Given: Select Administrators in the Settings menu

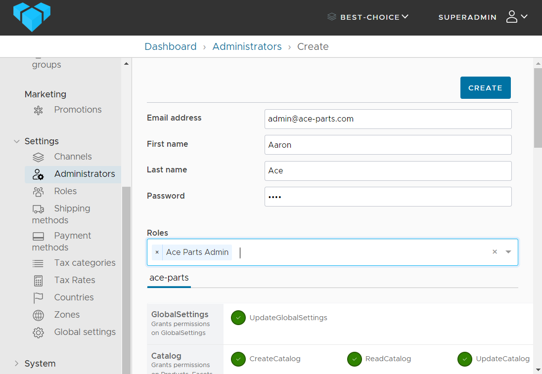Looking at the screenshot, I should coord(84,174).
